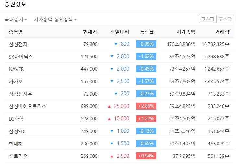Click the 거래량 column header
The image size is (236, 164).
pyautogui.click(x=222, y=32)
